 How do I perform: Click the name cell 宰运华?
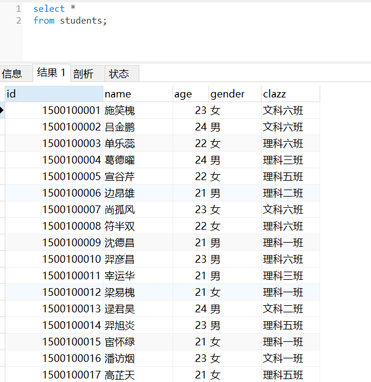coord(138,276)
